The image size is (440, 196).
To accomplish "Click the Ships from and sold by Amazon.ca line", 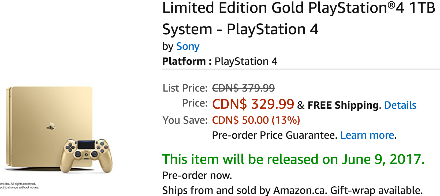I will click(244, 190).
